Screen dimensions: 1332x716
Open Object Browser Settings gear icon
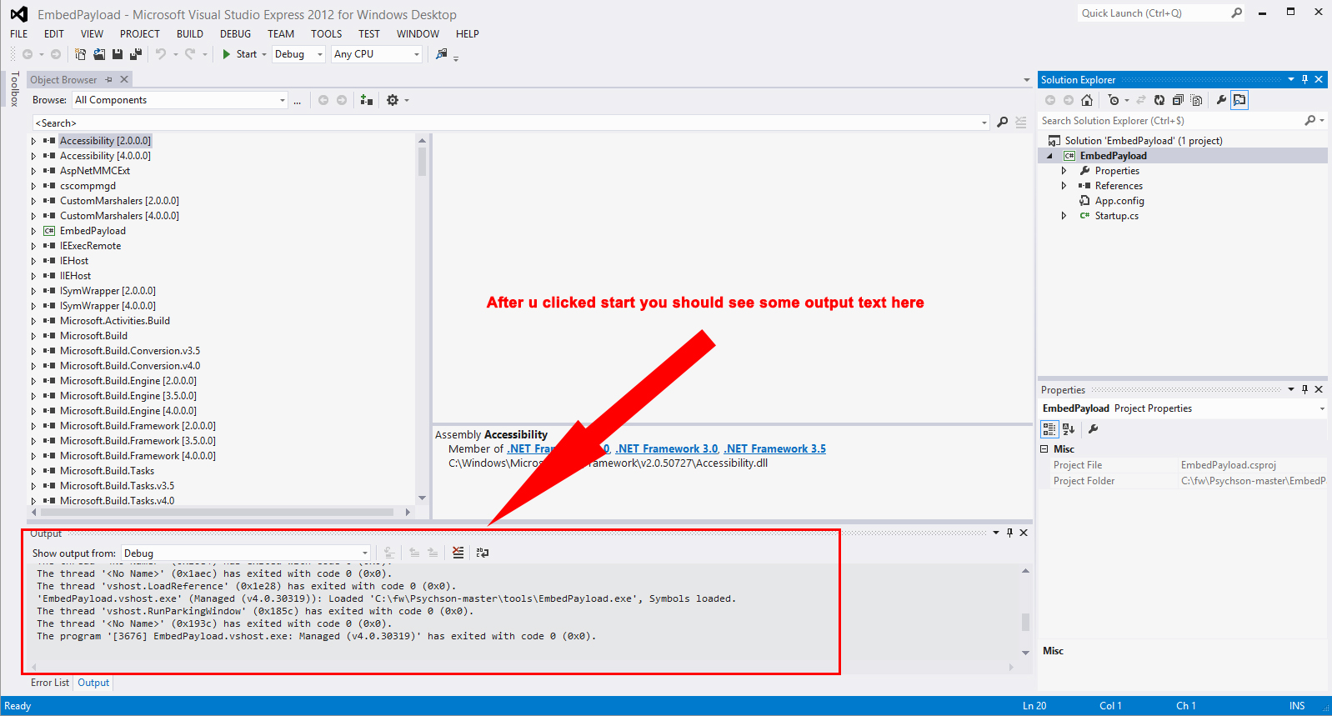[393, 100]
